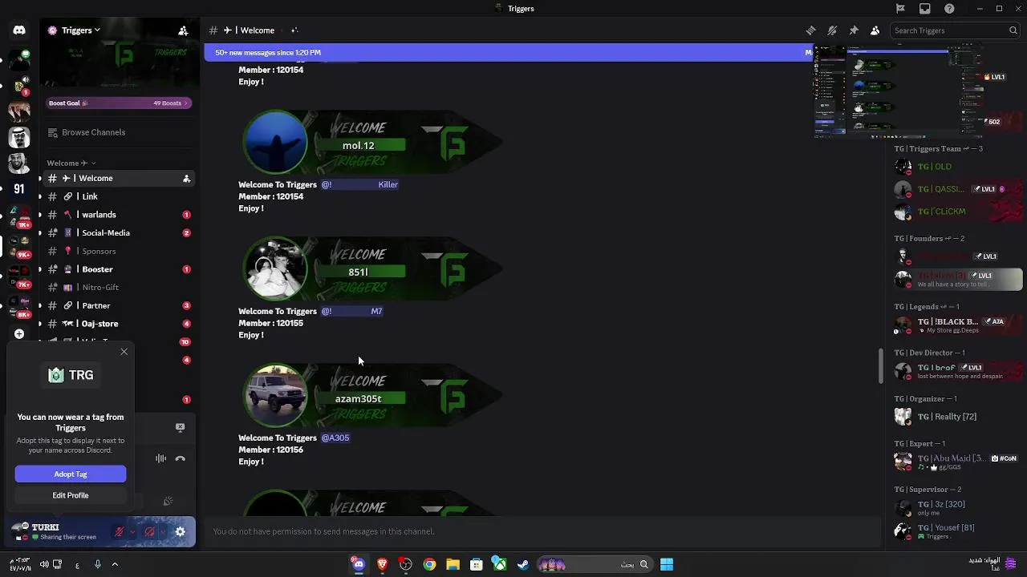
Task: Open the Inbox icon in title bar
Action: point(925,9)
